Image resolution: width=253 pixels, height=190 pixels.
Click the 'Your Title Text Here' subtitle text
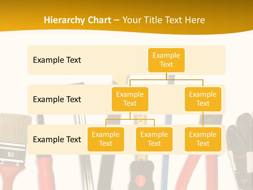pos(164,20)
